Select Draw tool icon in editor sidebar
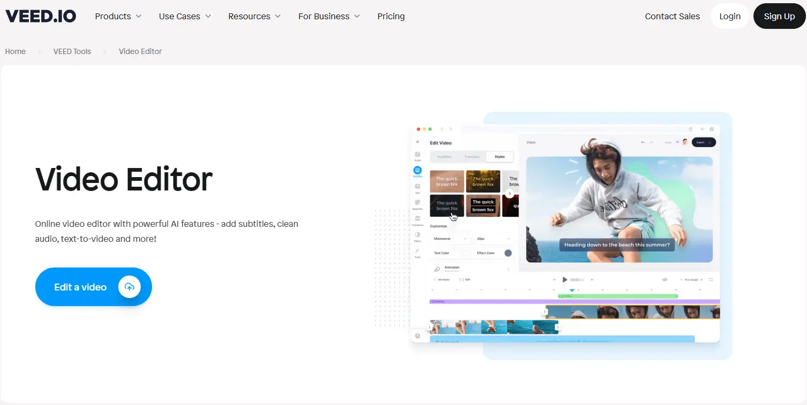807x405 pixels. pos(417,252)
